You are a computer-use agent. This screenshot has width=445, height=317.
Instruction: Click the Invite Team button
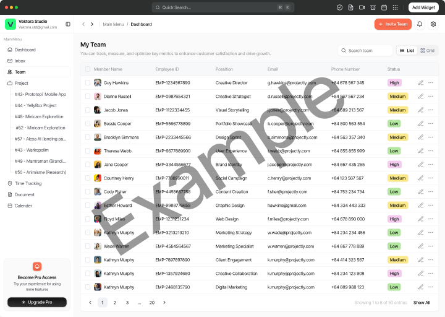[x=393, y=24]
